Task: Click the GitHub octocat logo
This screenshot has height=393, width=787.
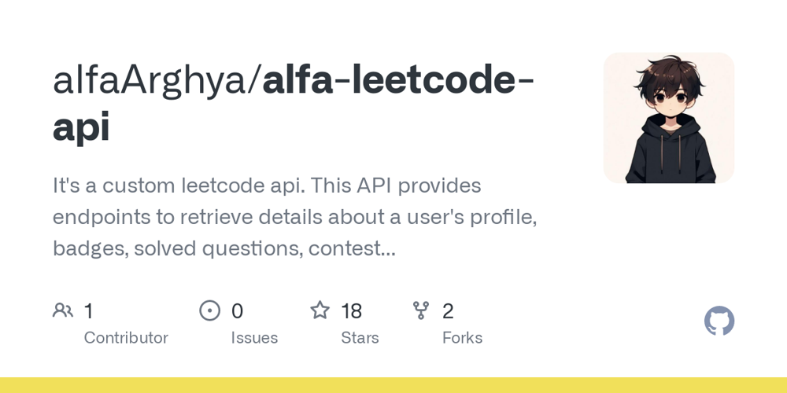Action: coord(719,321)
